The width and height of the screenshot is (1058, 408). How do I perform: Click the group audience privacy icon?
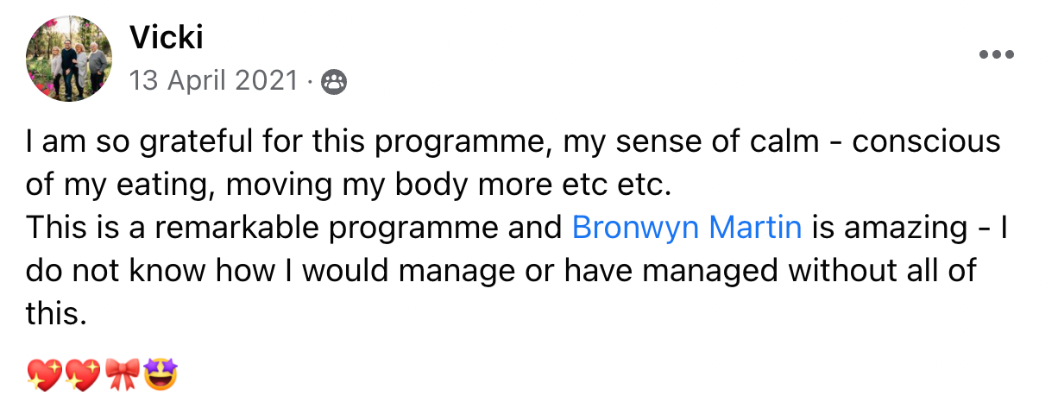click(333, 82)
